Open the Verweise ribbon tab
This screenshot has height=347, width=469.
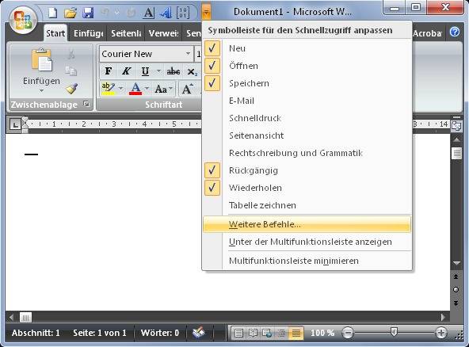pyautogui.click(x=164, y=33)
